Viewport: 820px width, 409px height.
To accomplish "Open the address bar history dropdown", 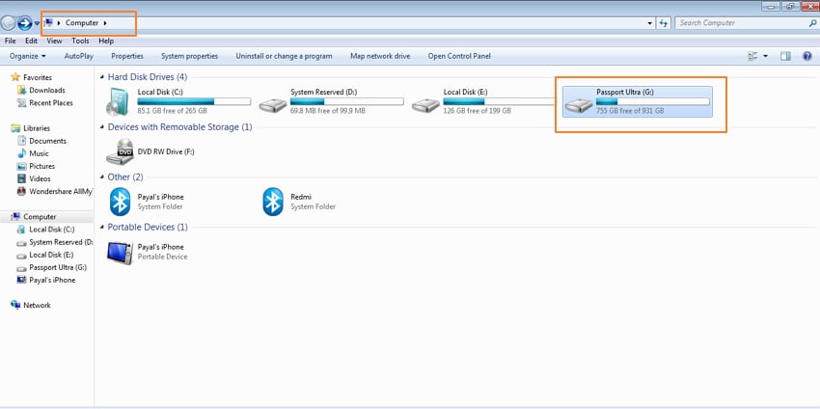I will click(650, 23).
